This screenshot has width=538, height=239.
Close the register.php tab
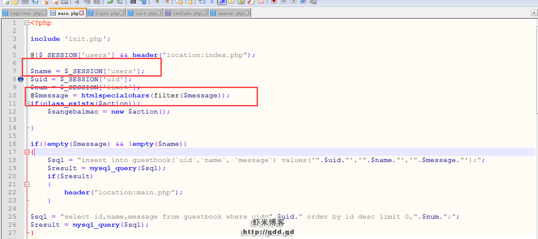pyautogui.click(x=44, y=14)
